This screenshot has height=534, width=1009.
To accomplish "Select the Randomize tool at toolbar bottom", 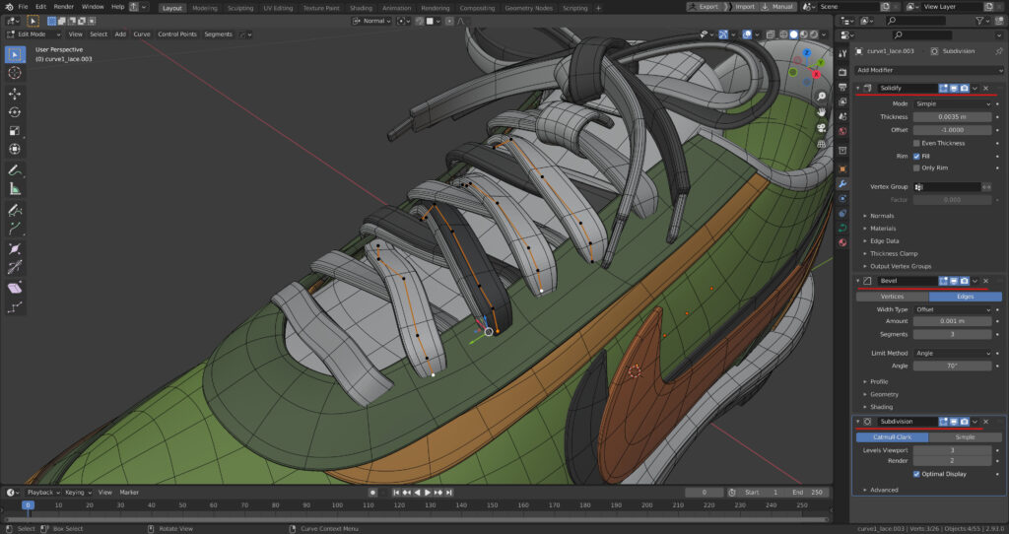I will coord(15,307).
